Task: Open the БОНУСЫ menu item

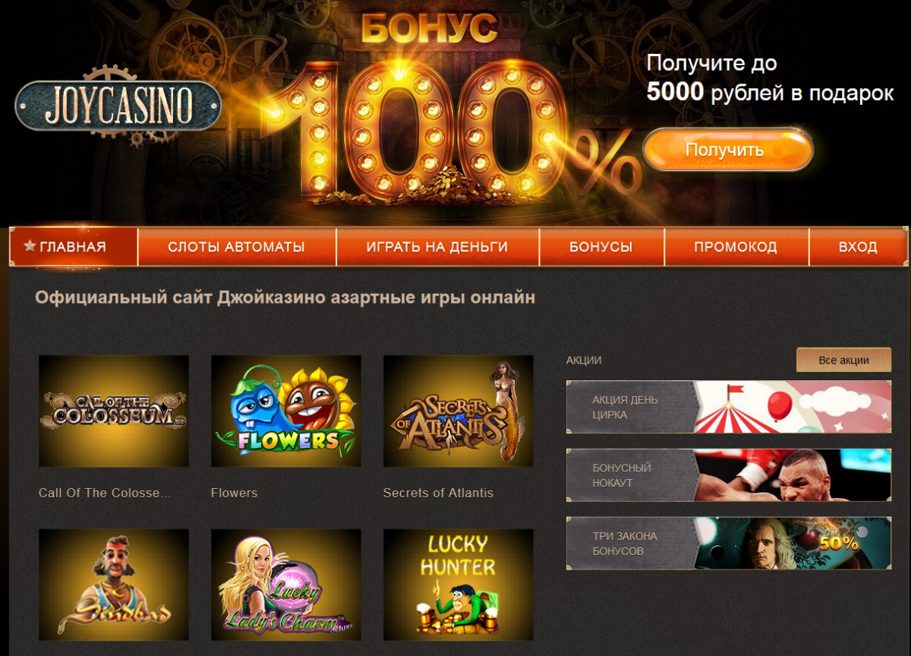Action: 601,247
